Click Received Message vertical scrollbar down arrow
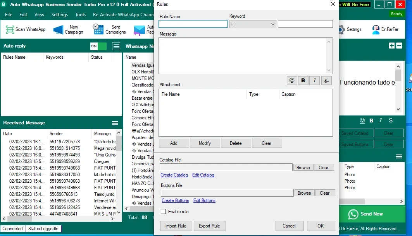Screen dimensions: 412x236 pyautogui.click(x=119, y=213)
